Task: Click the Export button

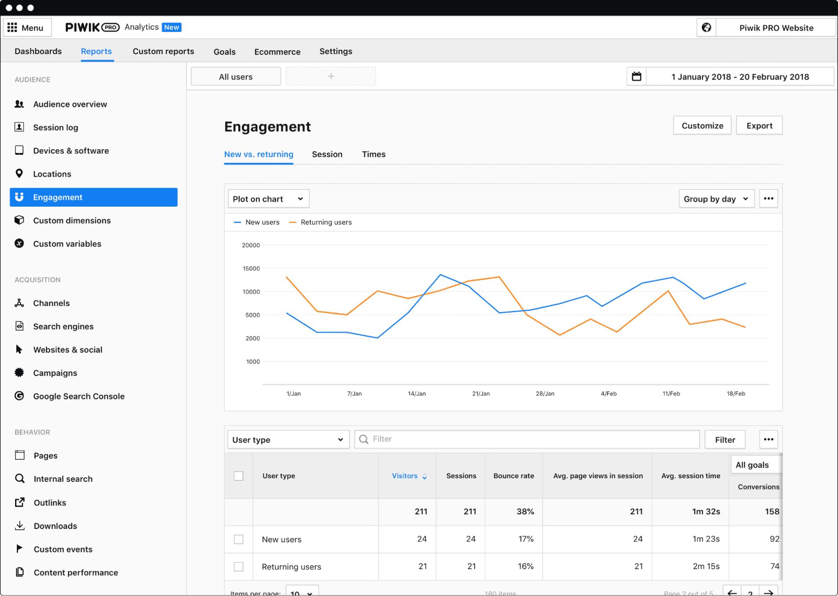Action: (x=759, y=126)
